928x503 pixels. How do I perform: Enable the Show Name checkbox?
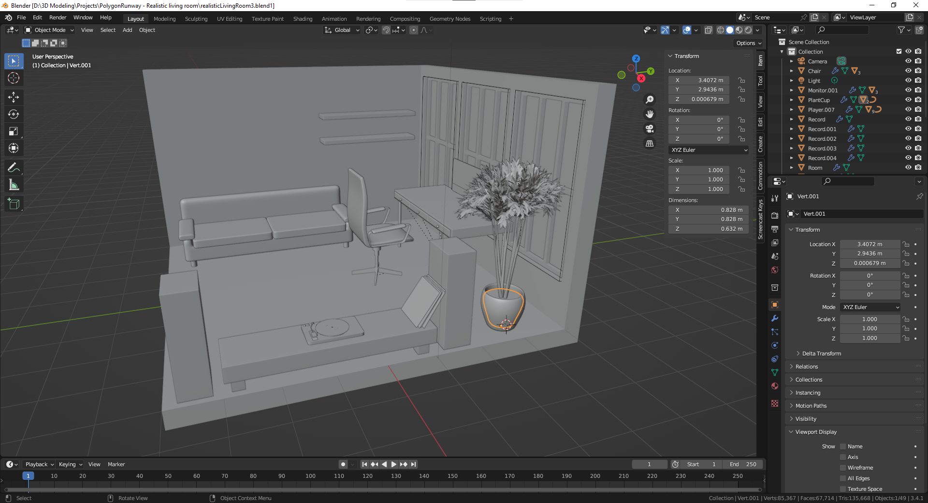(x=843, y=446)
